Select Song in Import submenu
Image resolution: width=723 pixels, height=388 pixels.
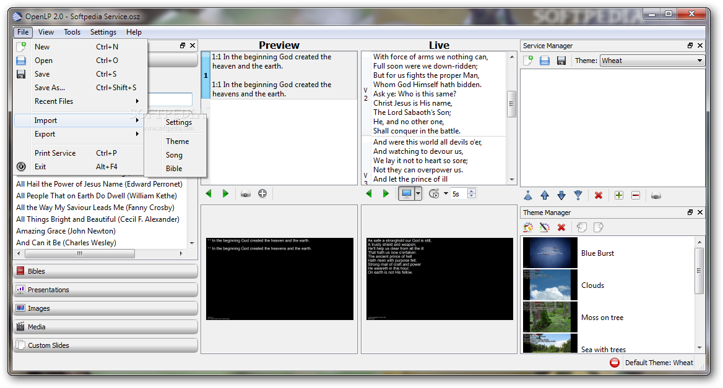[x=175, y=155]
